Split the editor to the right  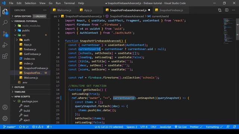click(227, 10)
